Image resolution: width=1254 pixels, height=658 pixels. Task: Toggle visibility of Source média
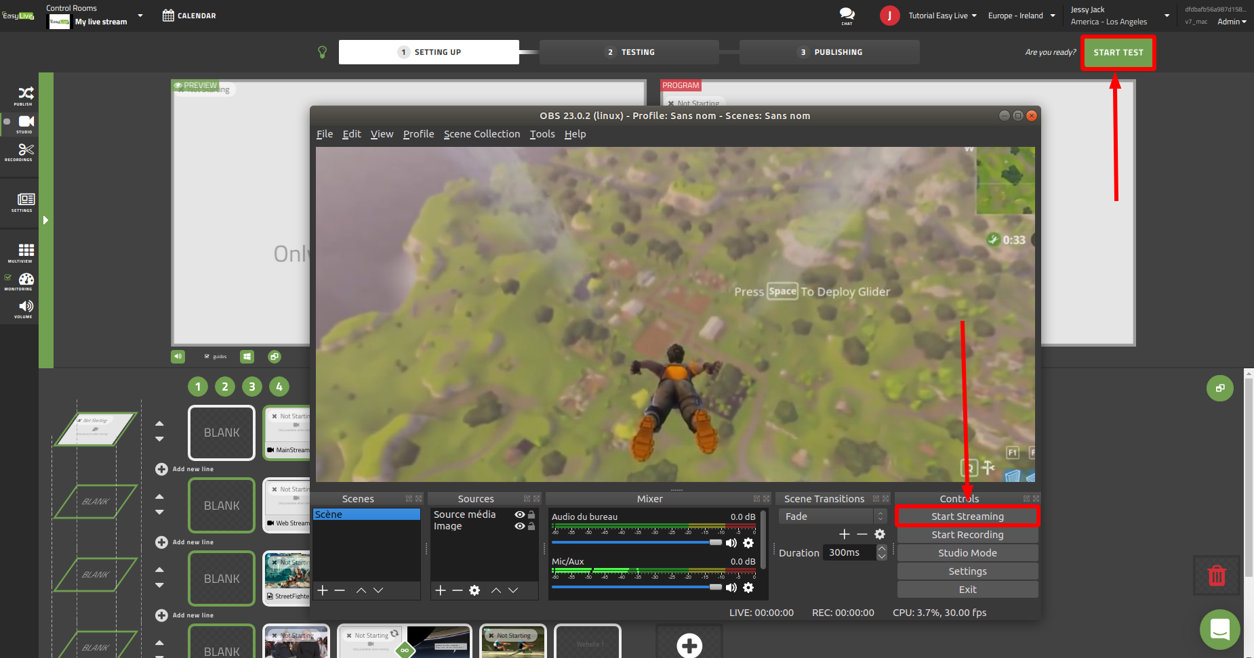coord(519,514)
